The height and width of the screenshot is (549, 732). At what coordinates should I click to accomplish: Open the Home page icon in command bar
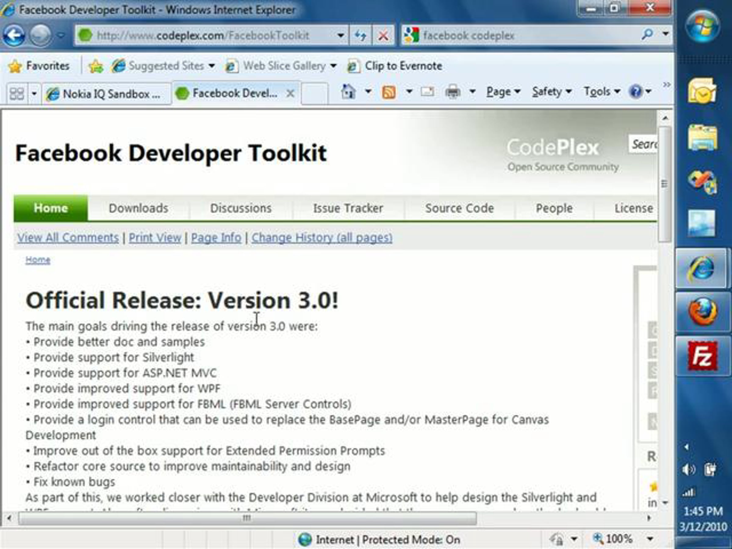click(x=348, y=92)
